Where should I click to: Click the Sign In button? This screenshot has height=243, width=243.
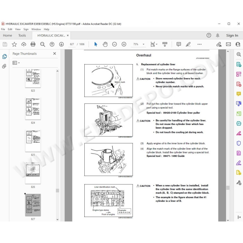coord(232,35)
